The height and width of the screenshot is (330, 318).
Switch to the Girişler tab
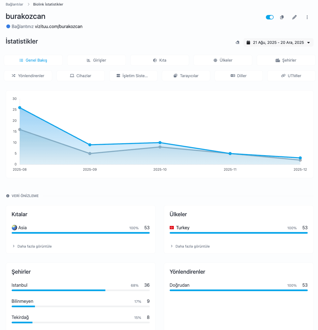point(96,60)
